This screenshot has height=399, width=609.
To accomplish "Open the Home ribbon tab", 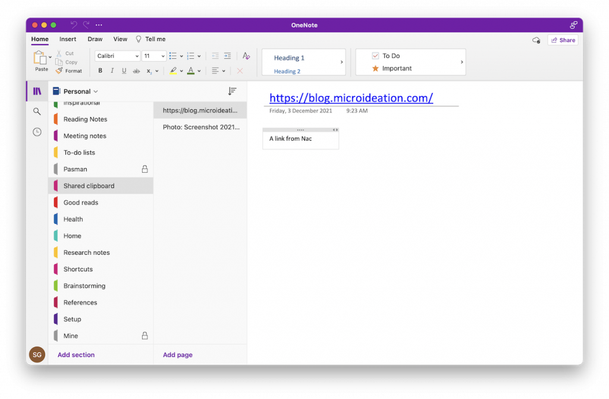I will click(x=40, y=39).
